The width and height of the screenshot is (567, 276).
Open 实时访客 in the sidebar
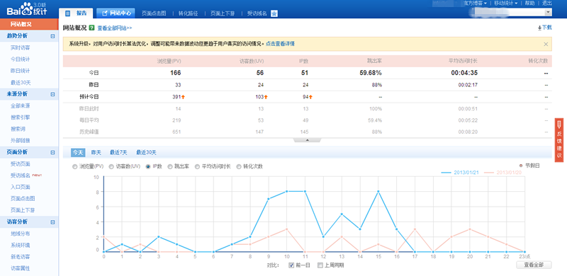[x=21, y=47]
